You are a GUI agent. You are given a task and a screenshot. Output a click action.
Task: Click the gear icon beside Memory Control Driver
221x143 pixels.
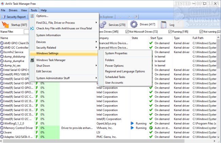[2, 128]
